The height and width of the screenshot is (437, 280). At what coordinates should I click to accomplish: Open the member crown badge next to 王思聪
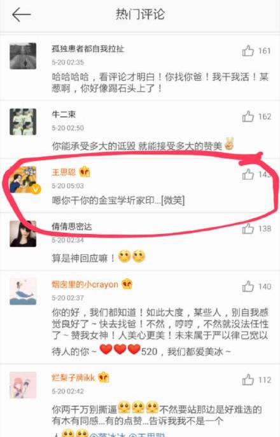click(85, 172)
